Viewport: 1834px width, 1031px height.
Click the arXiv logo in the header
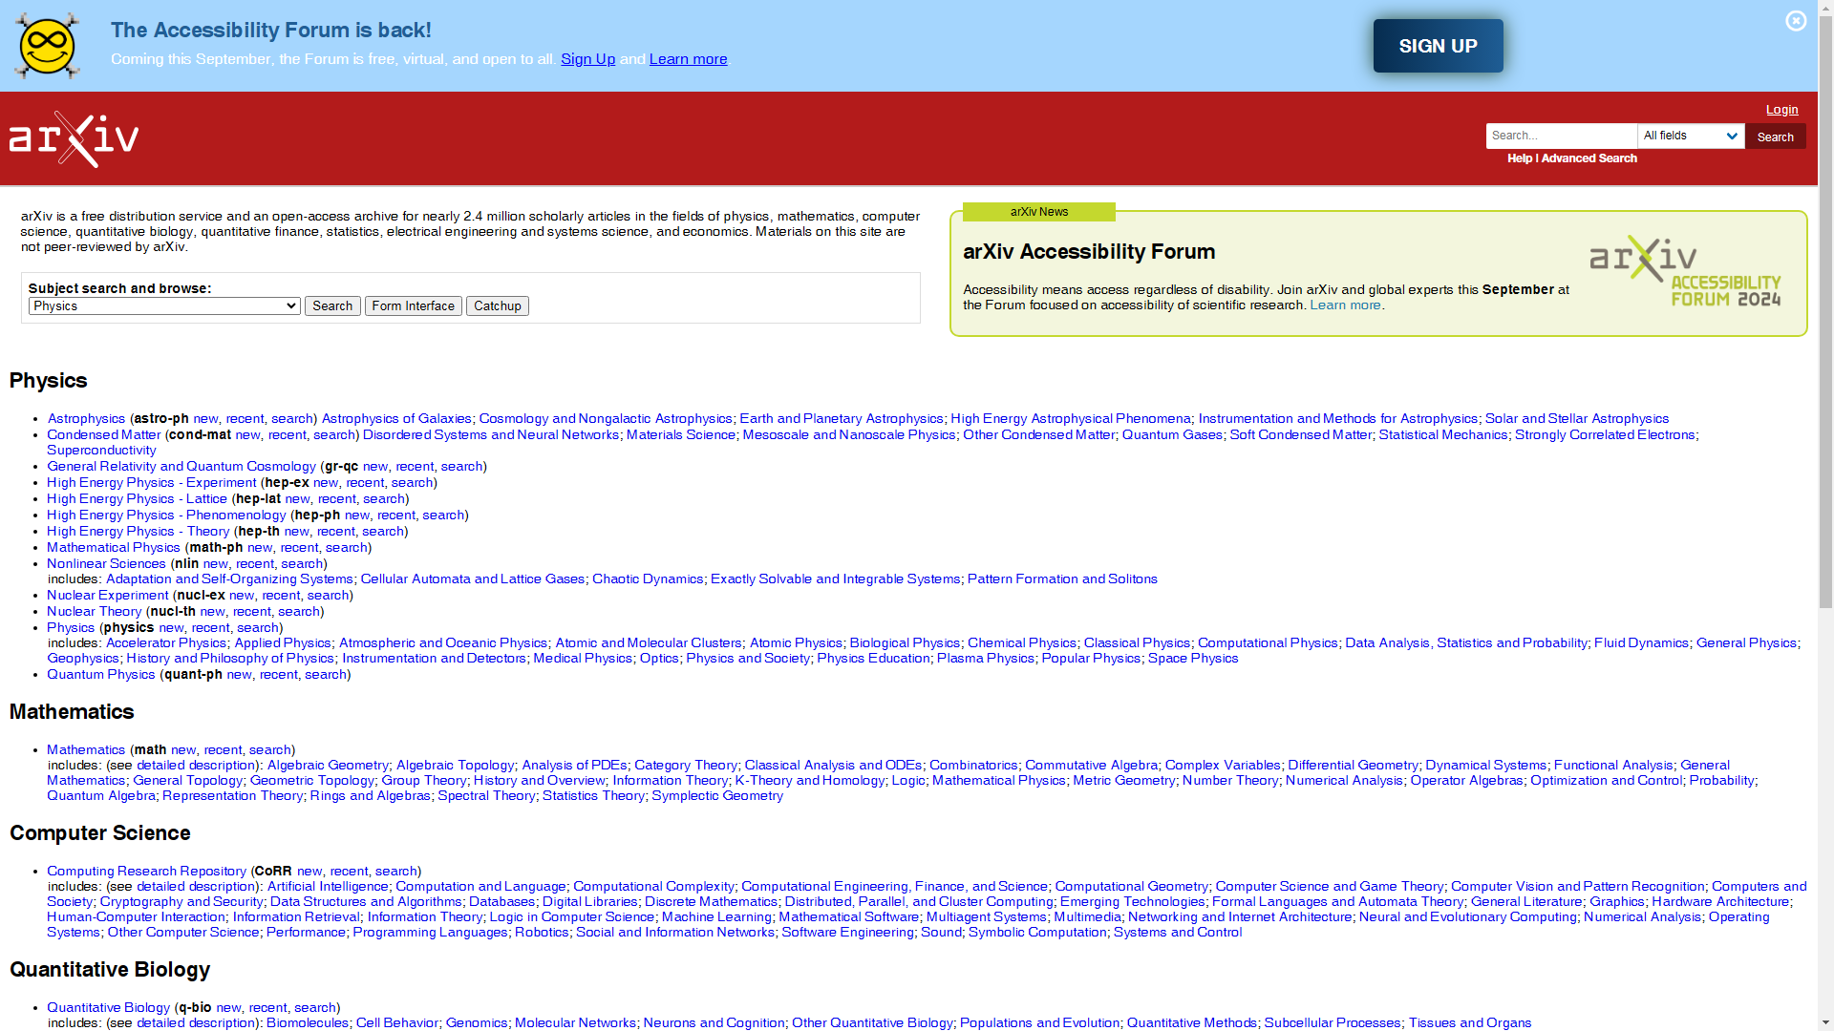tap(74, 139)
